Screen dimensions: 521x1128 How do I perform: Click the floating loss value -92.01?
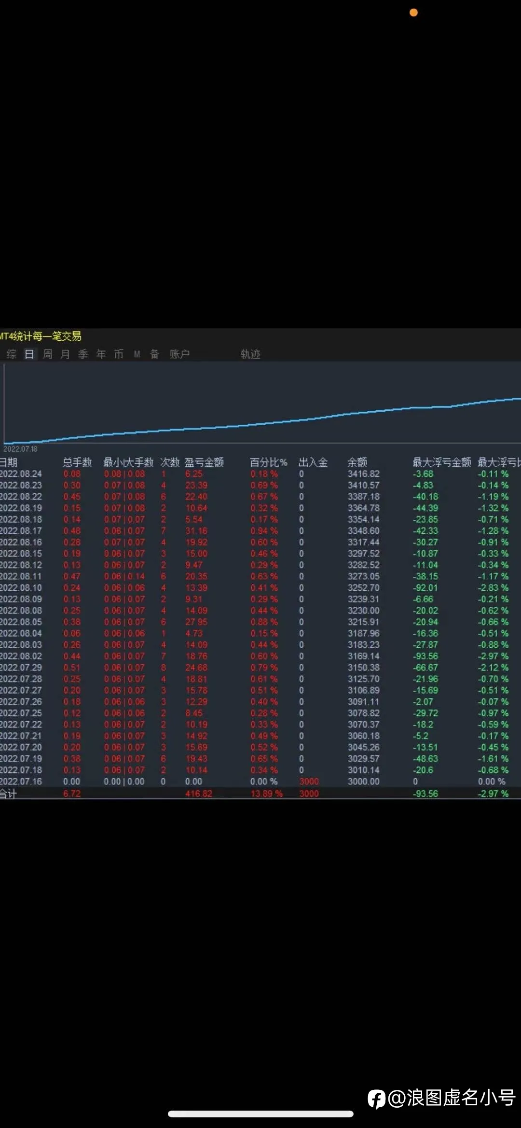(425, 588)
